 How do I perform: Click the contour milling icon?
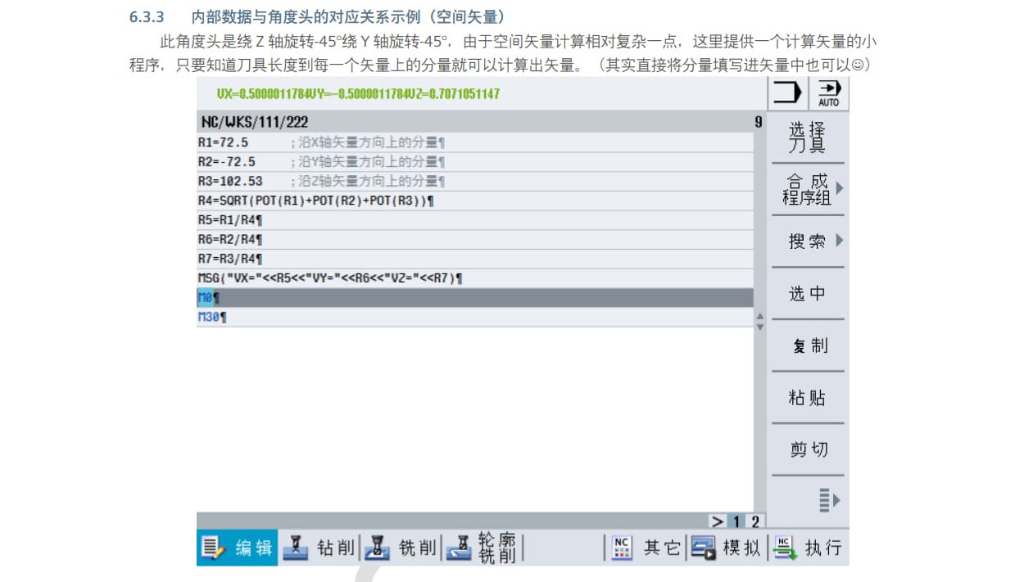point(459,548)
